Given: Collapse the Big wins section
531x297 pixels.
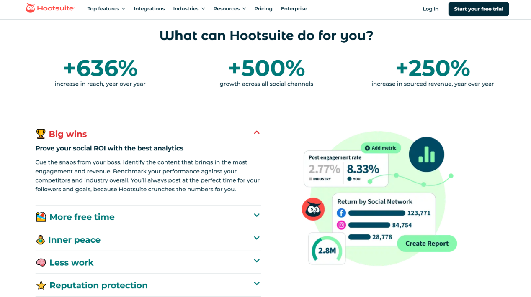Looking at the screenshot, I should [257, 133].
